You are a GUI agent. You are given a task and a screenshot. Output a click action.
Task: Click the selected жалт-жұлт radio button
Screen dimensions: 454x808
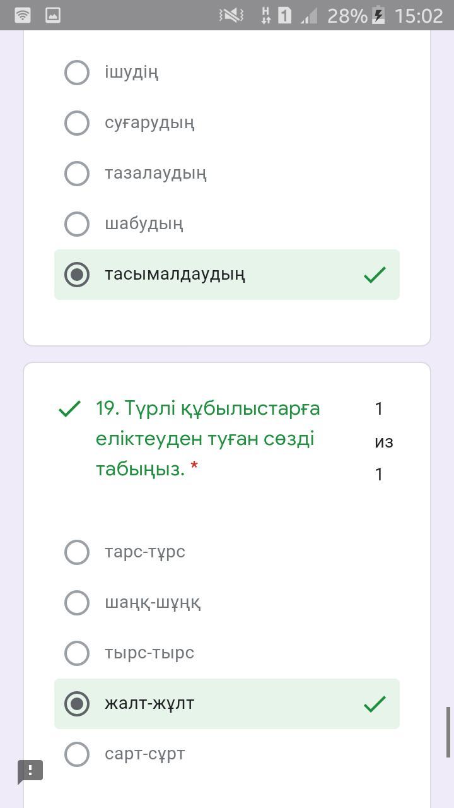pos(77,704)
